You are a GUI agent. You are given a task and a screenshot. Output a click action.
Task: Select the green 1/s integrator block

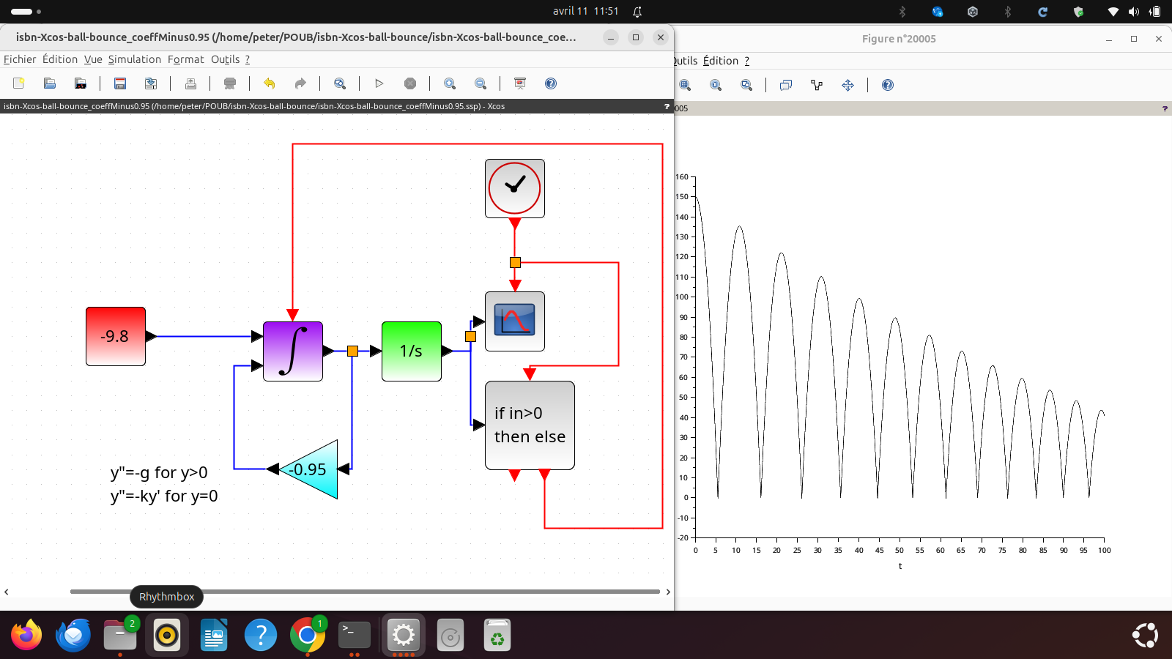pos(411,351)
